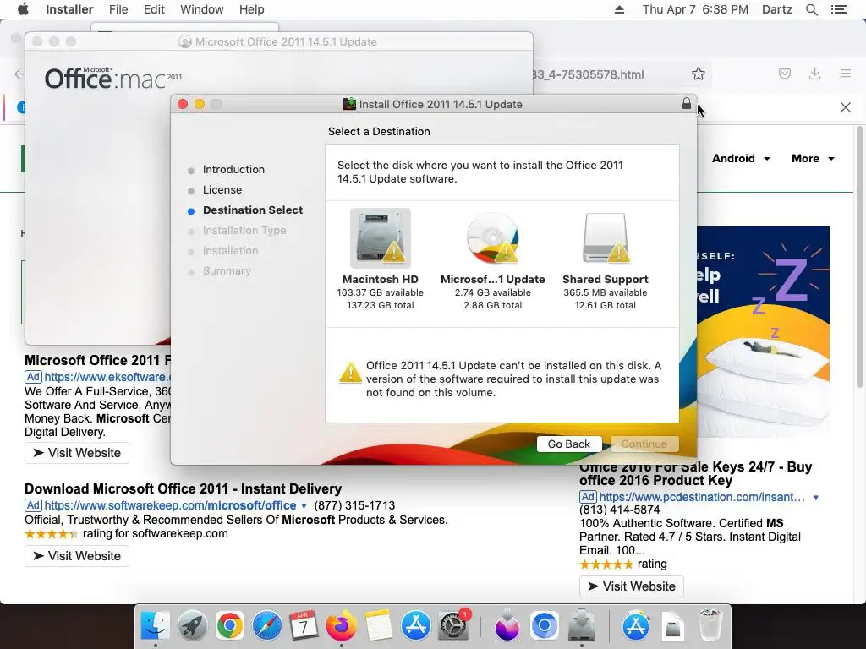866x649 pixels.
Task: Open the disk image document in the Dock
Action: 673,626
